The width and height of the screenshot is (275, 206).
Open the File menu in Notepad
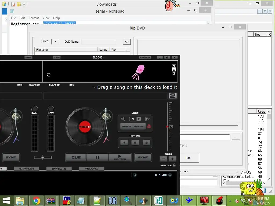(13, 18)
